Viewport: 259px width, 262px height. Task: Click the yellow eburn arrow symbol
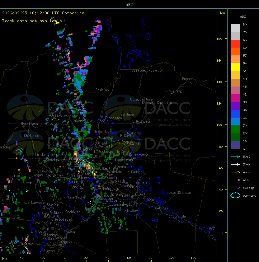click(x=235, y=172)
